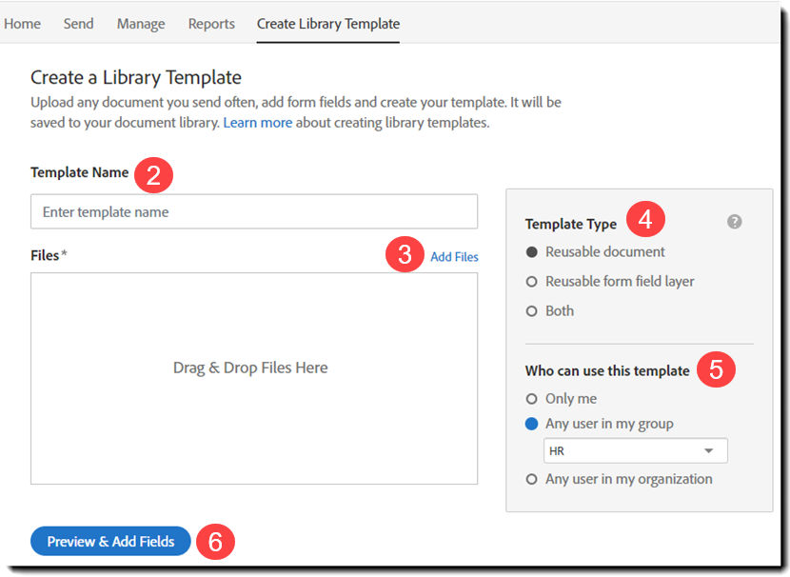Click the red number 6 callout badge

215,542
